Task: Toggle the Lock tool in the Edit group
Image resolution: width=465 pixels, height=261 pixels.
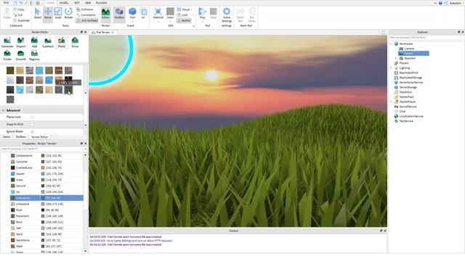Action: (182, 14)
